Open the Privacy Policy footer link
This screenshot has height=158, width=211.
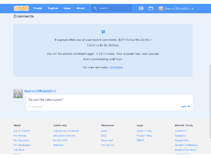[145, 136]
